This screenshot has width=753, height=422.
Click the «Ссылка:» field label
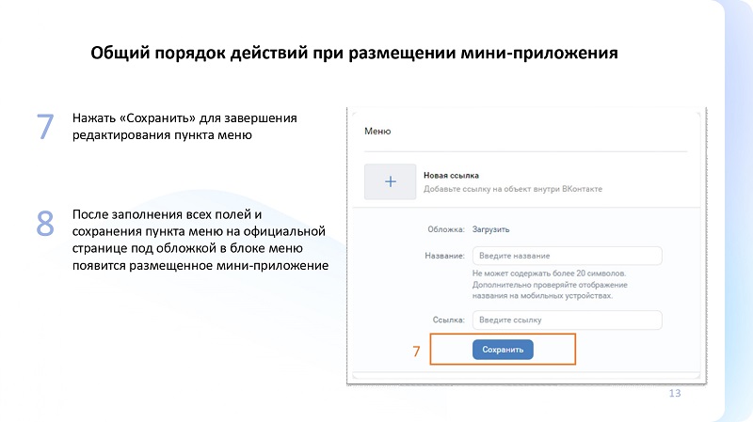coord(449,320)
